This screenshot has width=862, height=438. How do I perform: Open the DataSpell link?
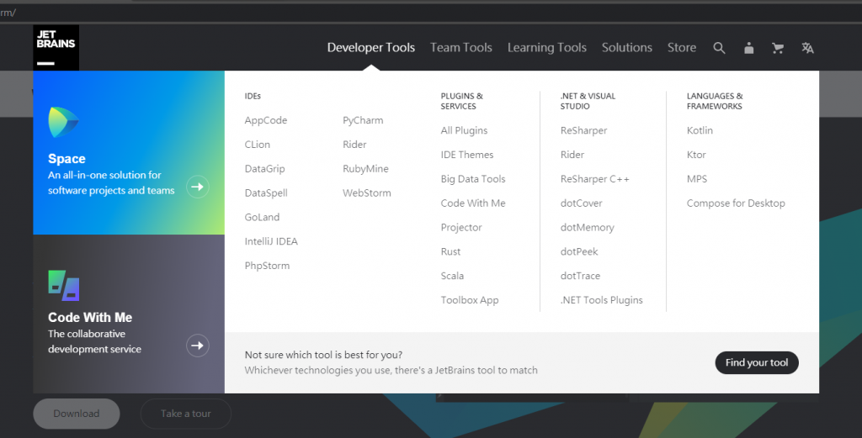pos(266,193)
